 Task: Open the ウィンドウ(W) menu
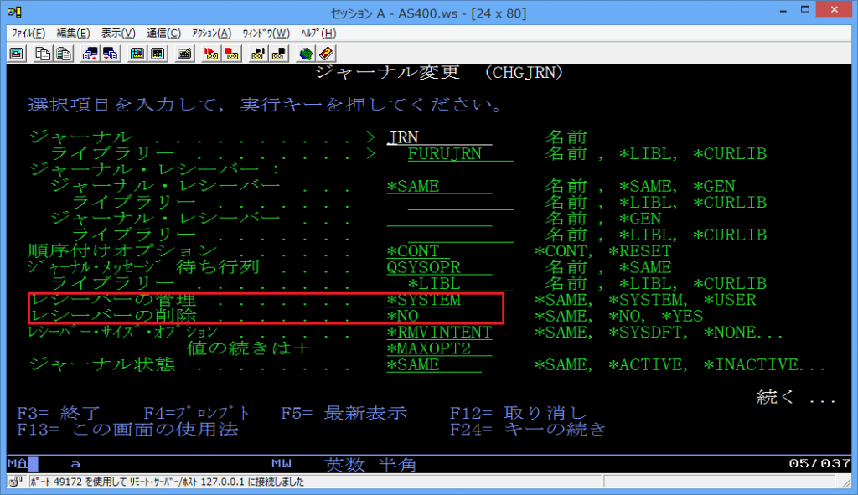pyautogui.click(x=266, y=34)
